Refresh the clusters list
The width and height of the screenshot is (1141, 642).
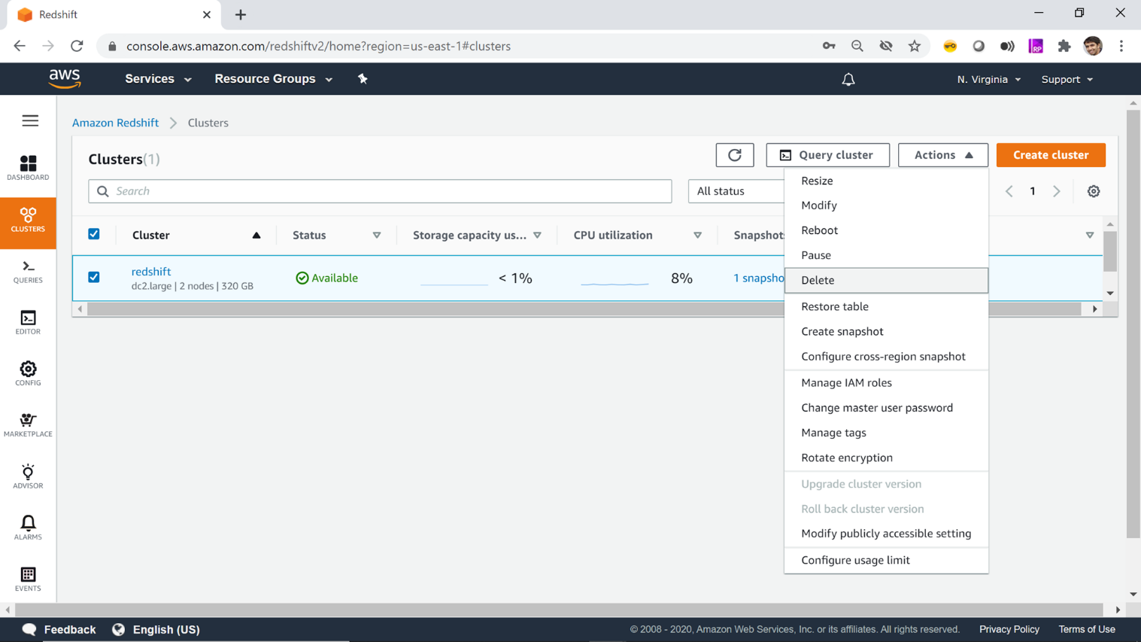coord(735,155)
